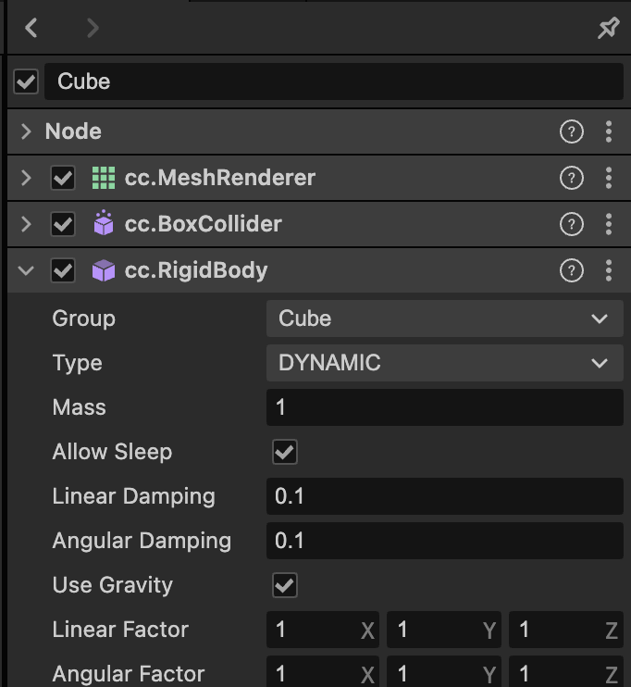
Task: Toggle the Use Gravity checkbox
Action: [x=284, y=585]
